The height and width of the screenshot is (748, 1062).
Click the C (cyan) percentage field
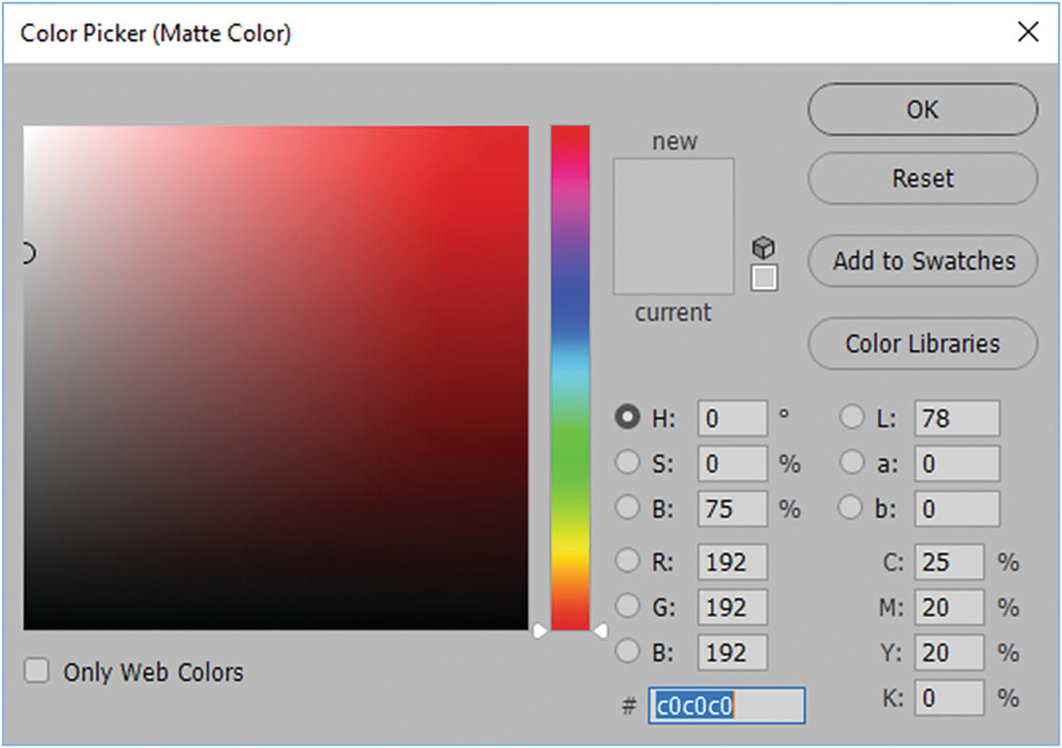click(948, 561)
